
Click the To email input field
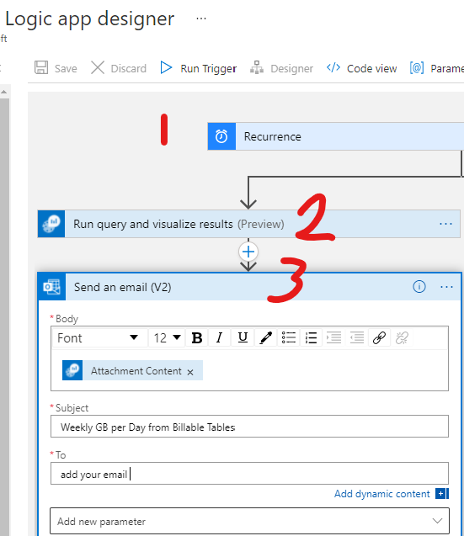(x=249, y=474)
